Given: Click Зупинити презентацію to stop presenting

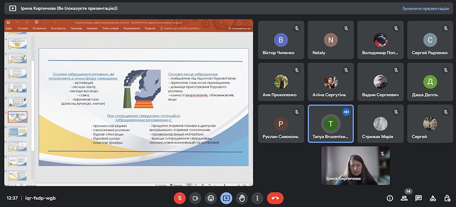Looking at the screenshot, I should pyautogui.click(x=425, y=9).
